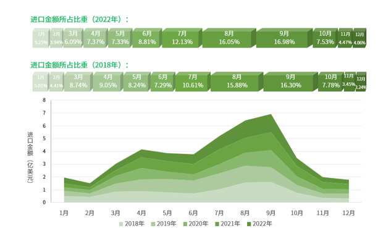This screenshot has width=378, height=233.
Task: Select the 2022 8月 16.05% block
Action: pos(229,38)
